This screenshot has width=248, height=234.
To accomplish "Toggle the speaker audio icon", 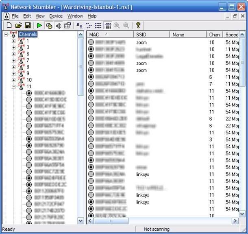I will point(59,26).
